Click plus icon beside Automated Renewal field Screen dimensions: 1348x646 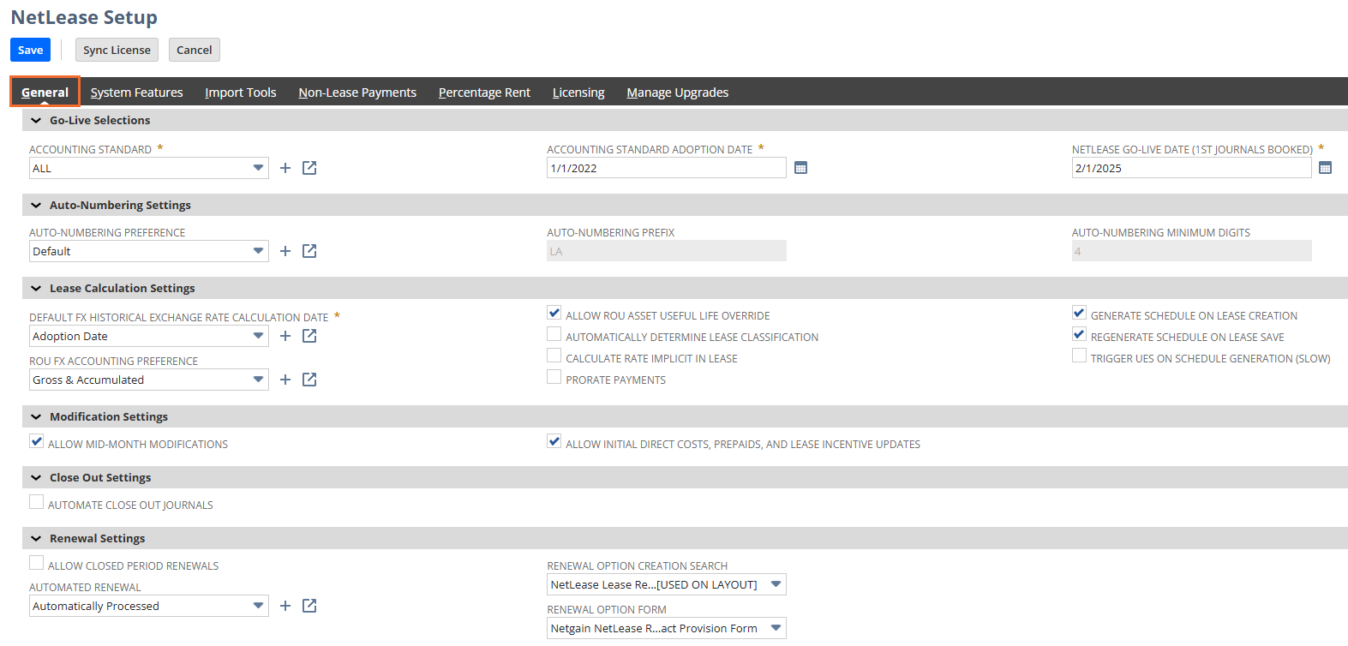pos(285,606)
